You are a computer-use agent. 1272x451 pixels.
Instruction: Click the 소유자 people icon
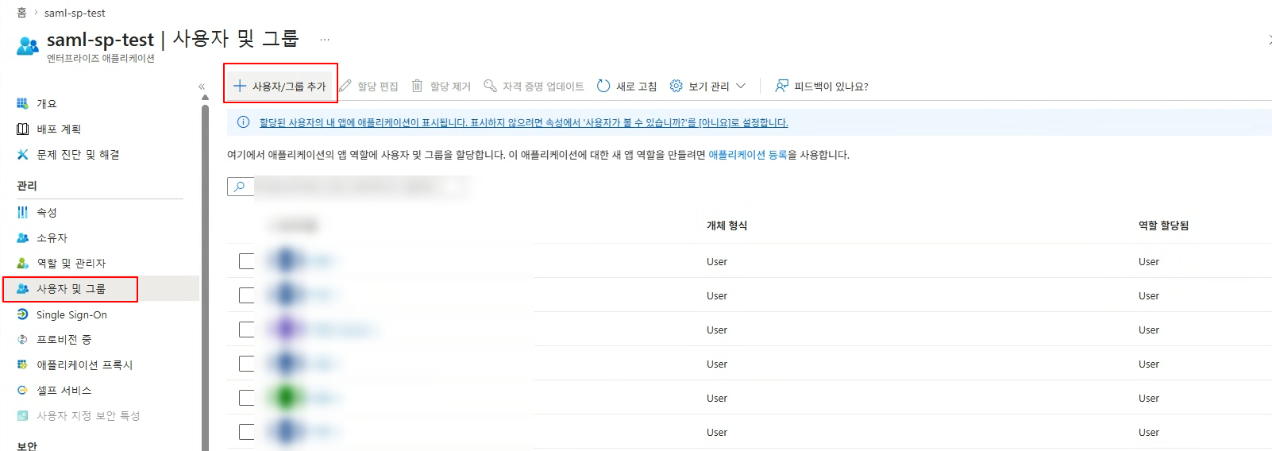(x=22, y=237)
